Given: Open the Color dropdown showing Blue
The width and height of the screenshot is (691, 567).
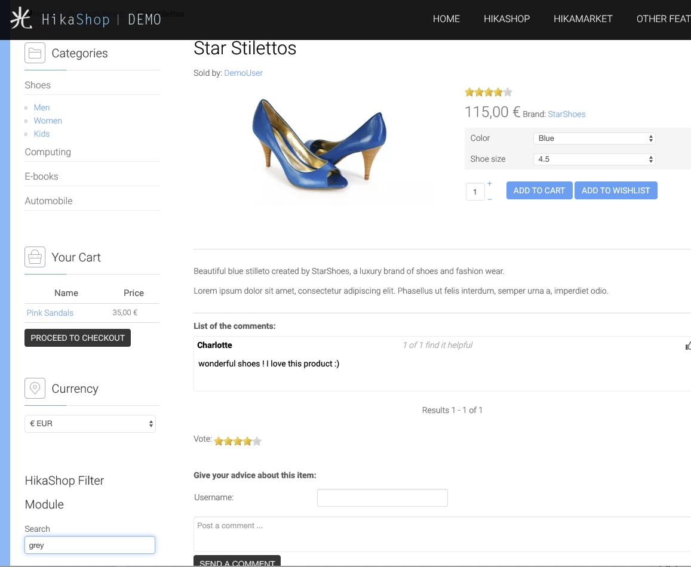Looking at the screenshot, I should 594,138.
